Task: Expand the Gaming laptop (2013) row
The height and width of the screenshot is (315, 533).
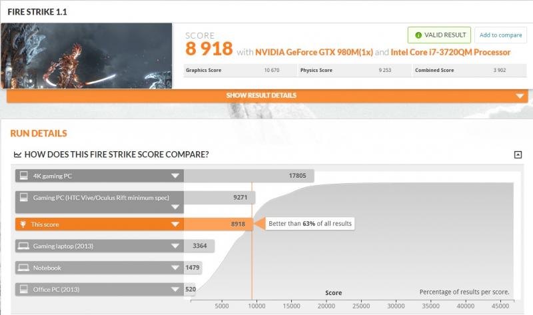Action: (175, 246)
